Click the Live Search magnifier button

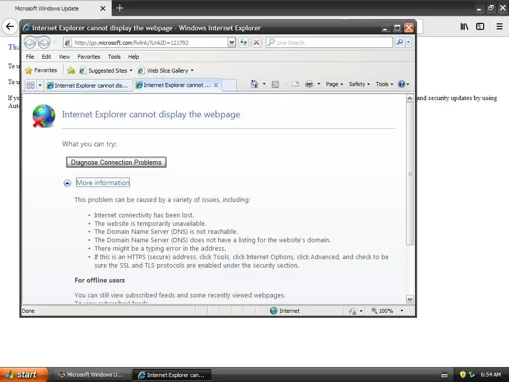coord(400,42)
